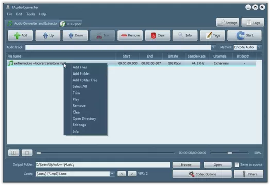Open Codec Options dialog
The image size is (270, 185).
(x=202, y=174)
